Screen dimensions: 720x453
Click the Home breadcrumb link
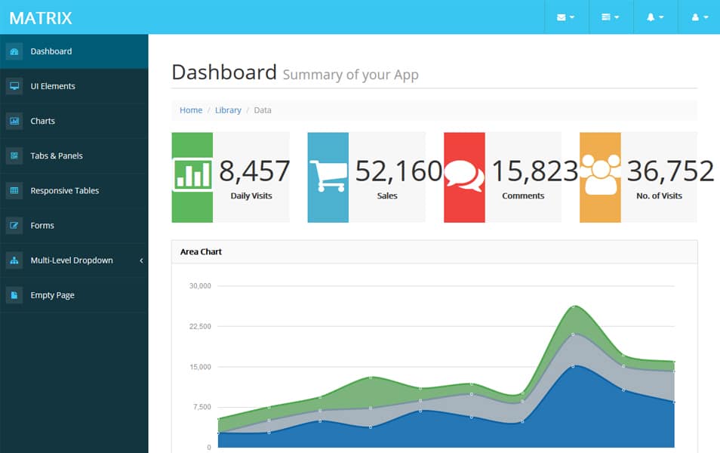190,110
